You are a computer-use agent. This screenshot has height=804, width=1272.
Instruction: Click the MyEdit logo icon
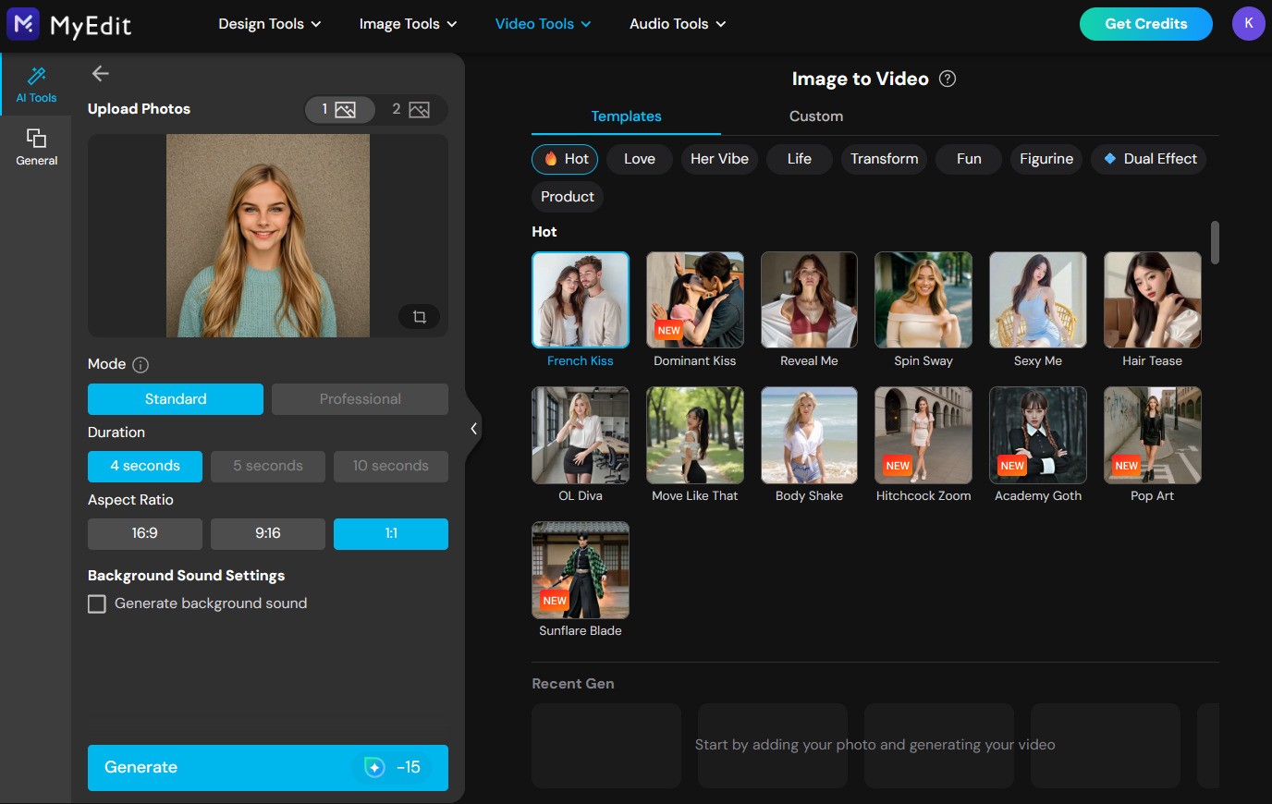coord(23,24)
